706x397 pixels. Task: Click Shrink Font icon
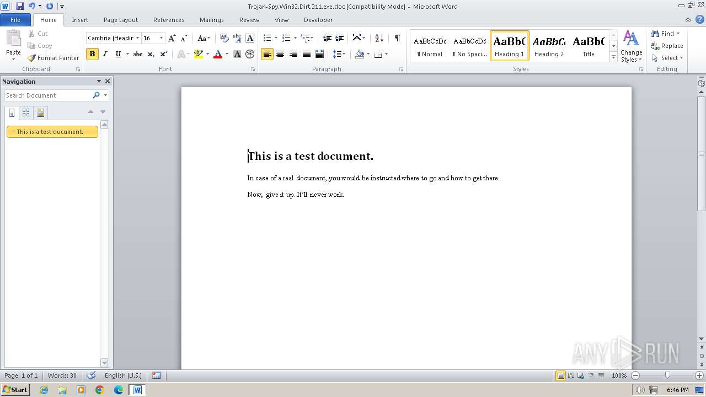click(x=184, y=38)
